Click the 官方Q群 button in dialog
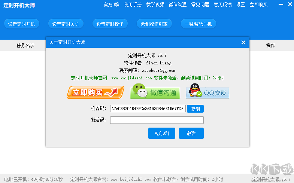This screenshot has height=183, width=294. 162,133
